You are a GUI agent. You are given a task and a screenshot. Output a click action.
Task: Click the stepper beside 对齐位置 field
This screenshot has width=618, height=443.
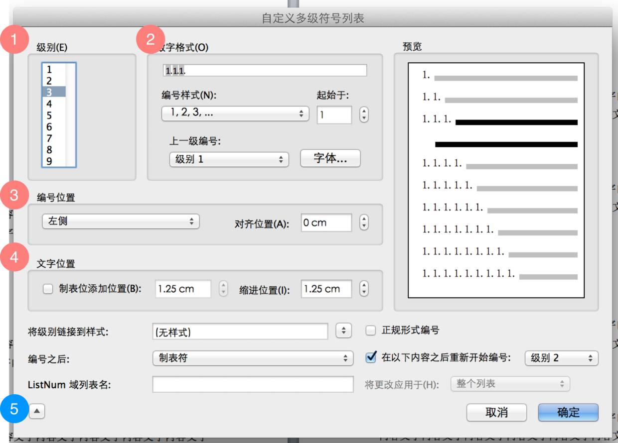(x=364, y=222)
